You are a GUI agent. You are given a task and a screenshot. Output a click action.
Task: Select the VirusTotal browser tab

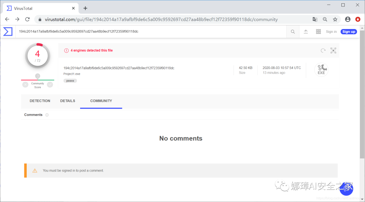41,8
